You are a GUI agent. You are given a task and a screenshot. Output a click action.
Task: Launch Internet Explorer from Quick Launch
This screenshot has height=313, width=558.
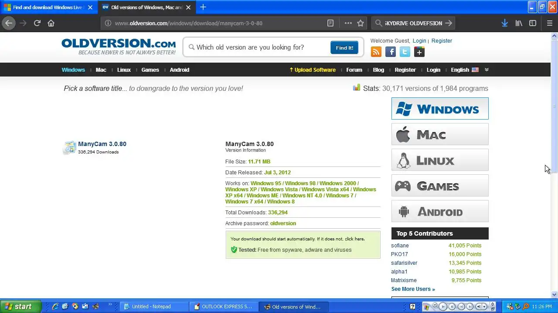(55, 306)
